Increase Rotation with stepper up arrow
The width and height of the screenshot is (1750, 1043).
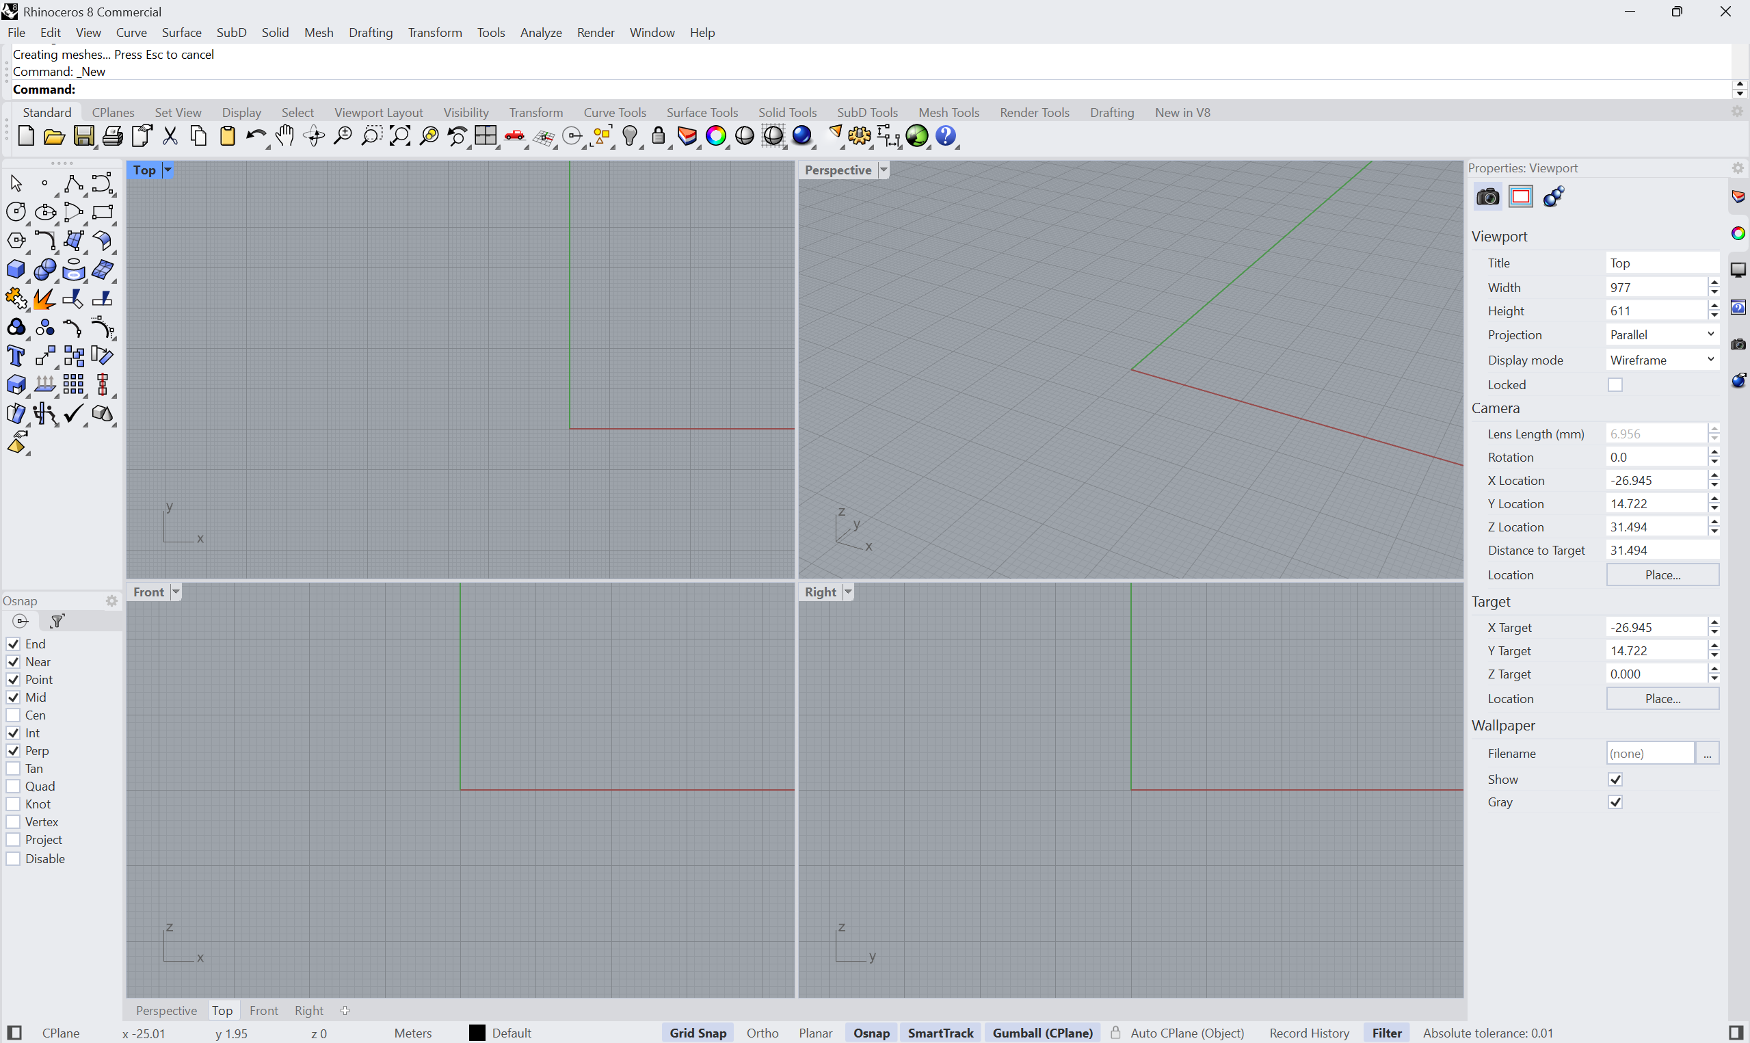1714,453
